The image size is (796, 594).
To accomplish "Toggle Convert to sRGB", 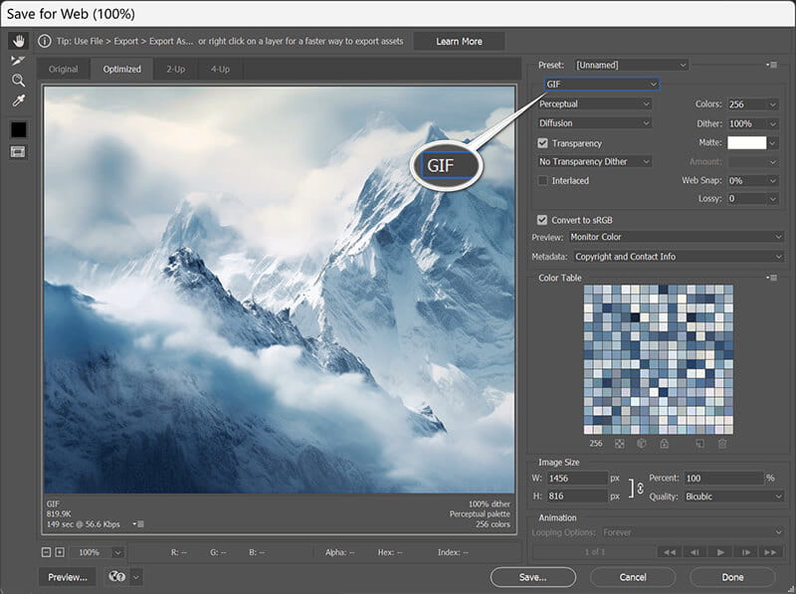I will [x=542, y=219].
